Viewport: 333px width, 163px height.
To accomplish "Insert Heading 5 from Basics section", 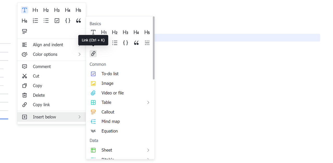I will tap(147, 32).
